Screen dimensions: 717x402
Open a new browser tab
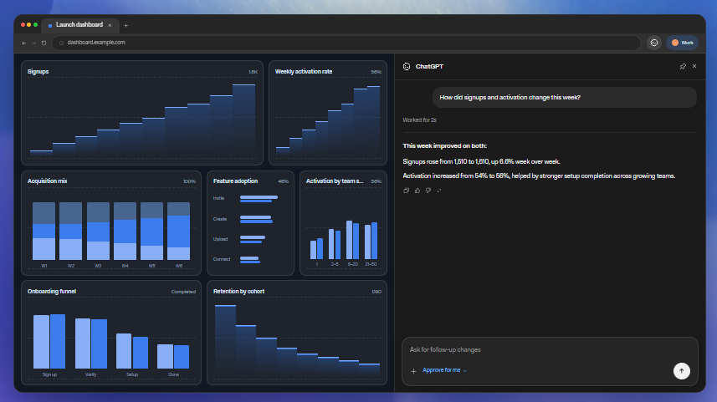(x=125, y=26)
